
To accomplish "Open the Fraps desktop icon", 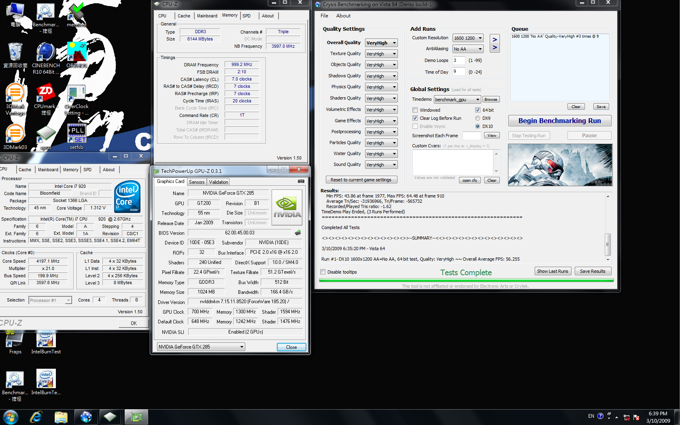I will coord(15,342).
